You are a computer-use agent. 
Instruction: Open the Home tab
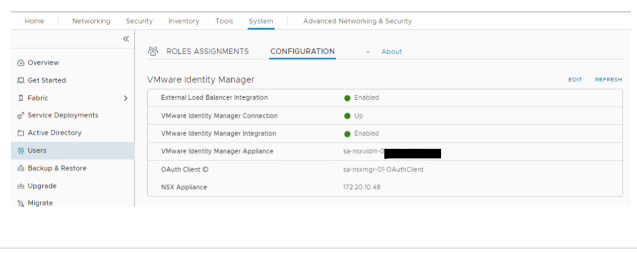click(34, 21)
